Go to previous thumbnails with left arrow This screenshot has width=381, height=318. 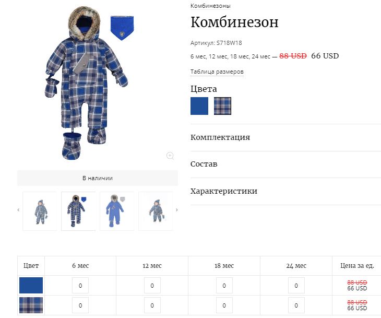[18, 210]
